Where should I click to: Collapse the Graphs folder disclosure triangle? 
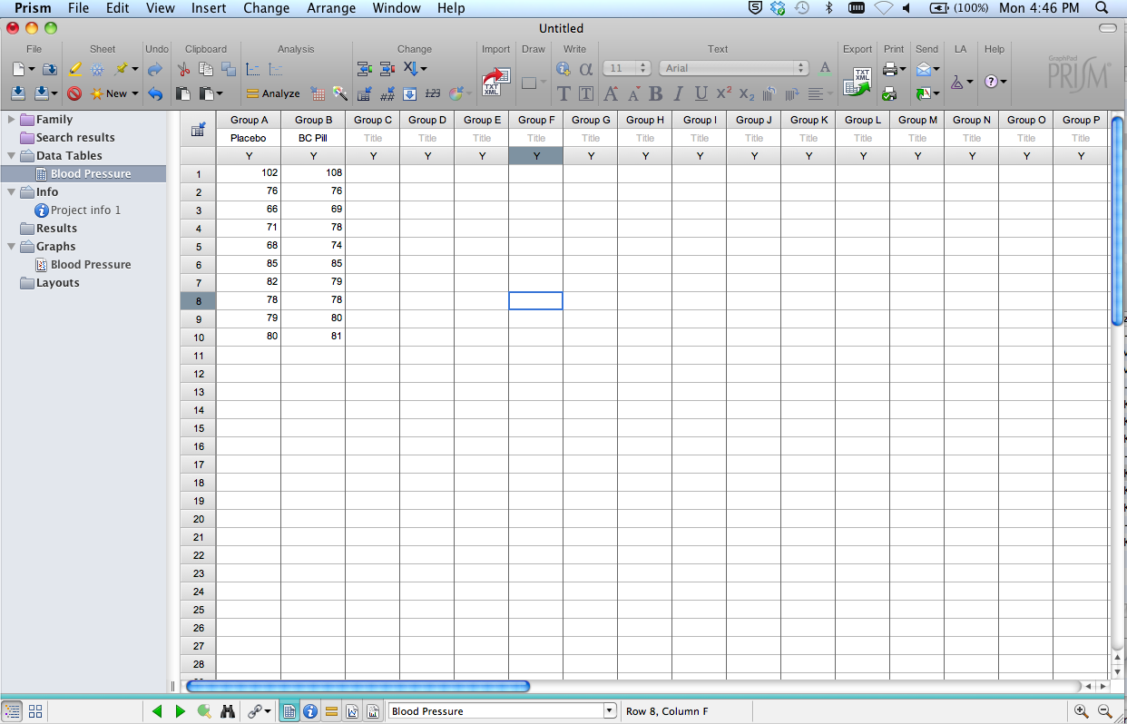tap(12, 247)
